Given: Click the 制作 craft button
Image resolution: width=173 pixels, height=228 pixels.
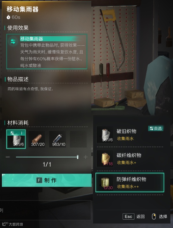Looking at the screenshot, I should click(47, 180).
